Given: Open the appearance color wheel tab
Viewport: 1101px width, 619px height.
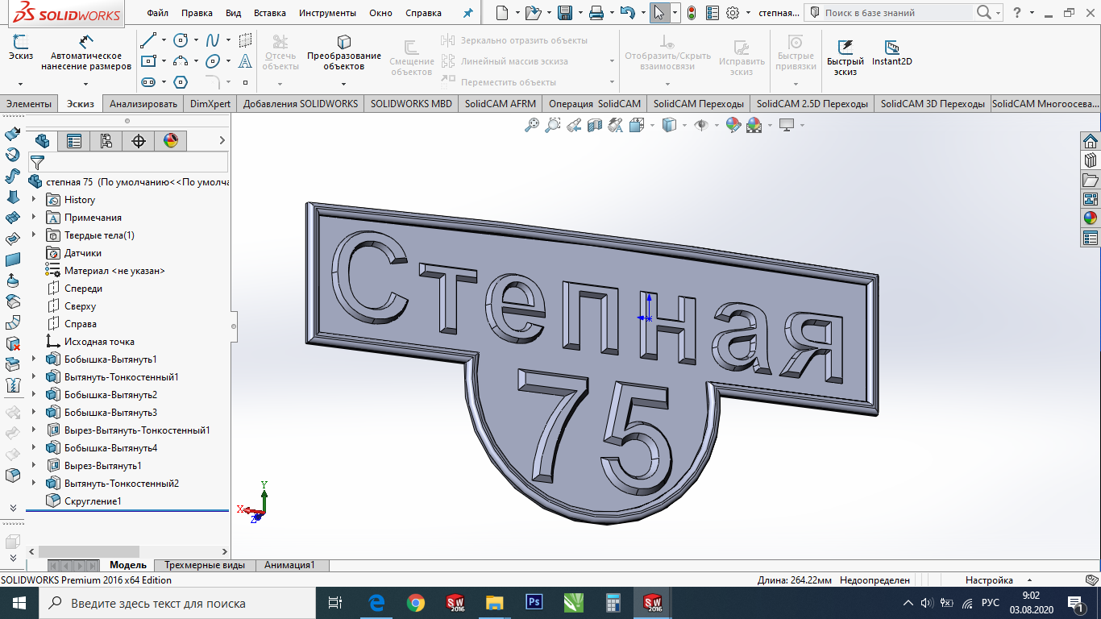Looking at the screenshot, I should click(x=171, y=141).
